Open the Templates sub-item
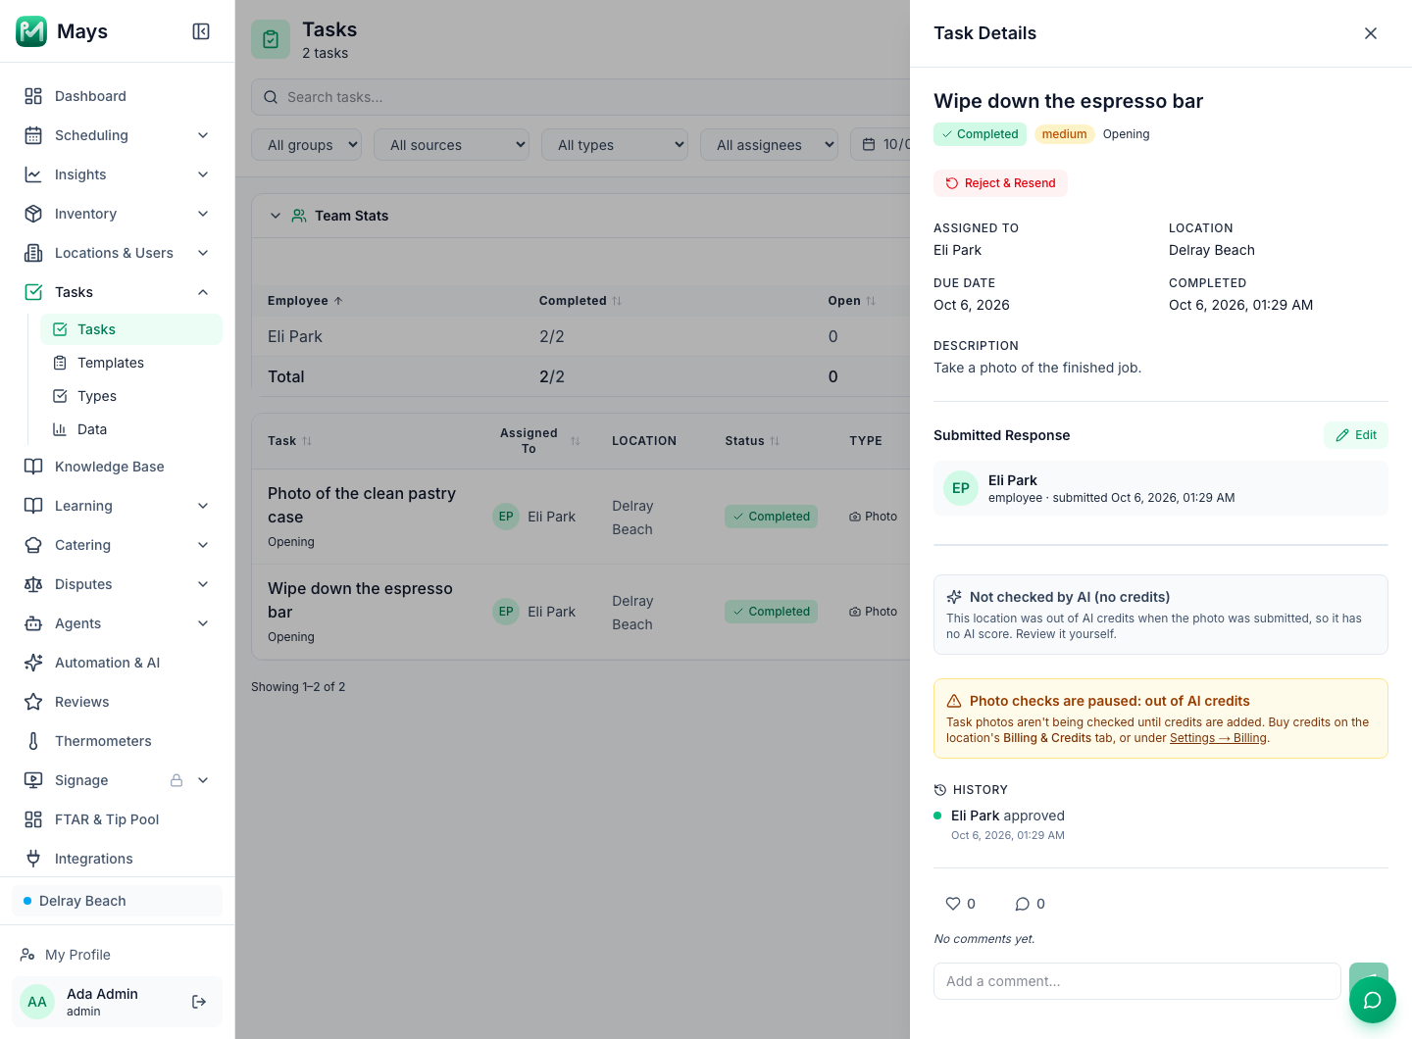The height and width of the screenshot is (1039, 1412). 131,363
